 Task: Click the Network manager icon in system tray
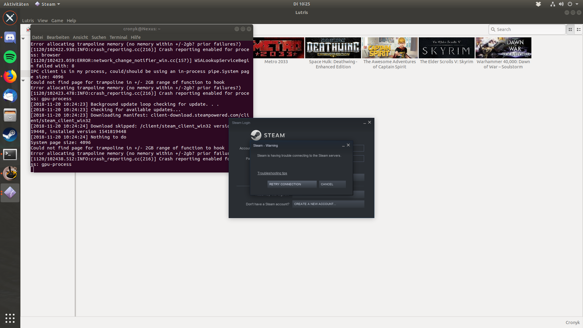tap(553, 4)
